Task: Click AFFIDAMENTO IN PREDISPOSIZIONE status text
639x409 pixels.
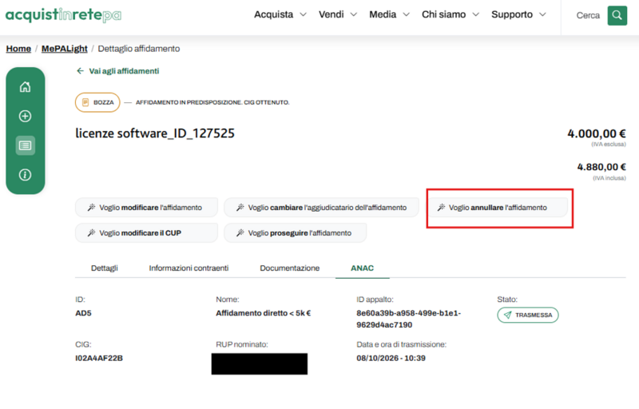Action: click(212, 102)
